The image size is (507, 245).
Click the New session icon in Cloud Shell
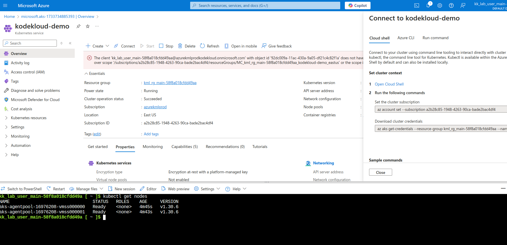point(110,189)
